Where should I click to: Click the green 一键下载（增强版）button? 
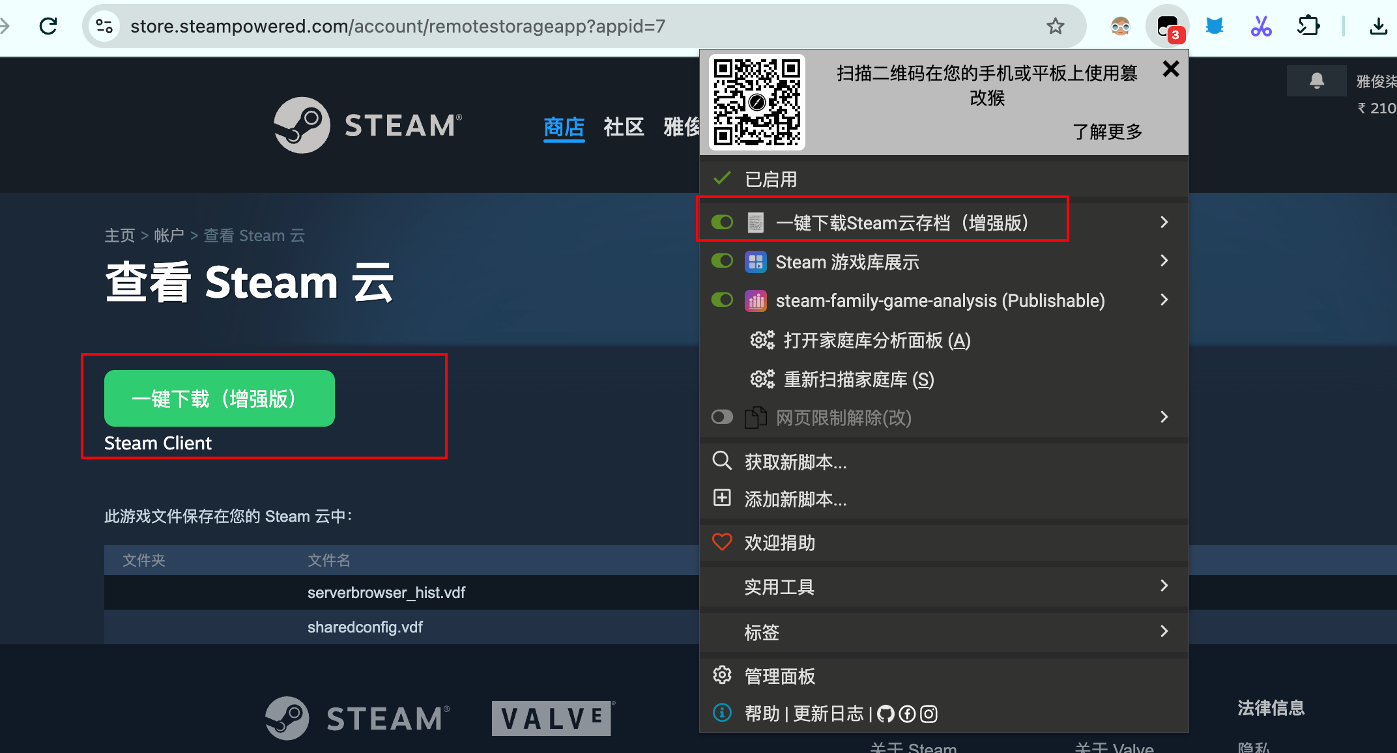[220, 398]
